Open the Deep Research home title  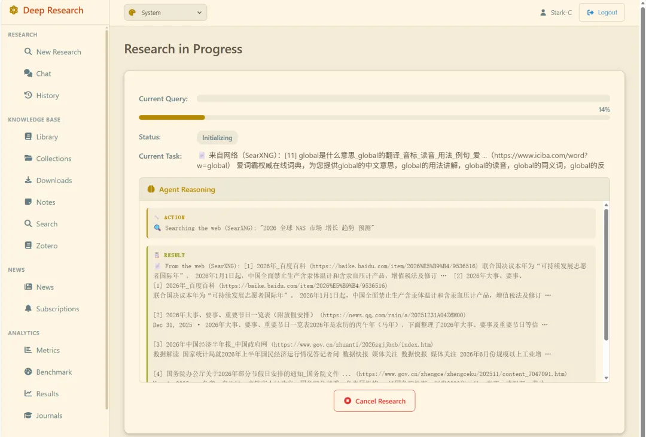[x=53, y=10]
